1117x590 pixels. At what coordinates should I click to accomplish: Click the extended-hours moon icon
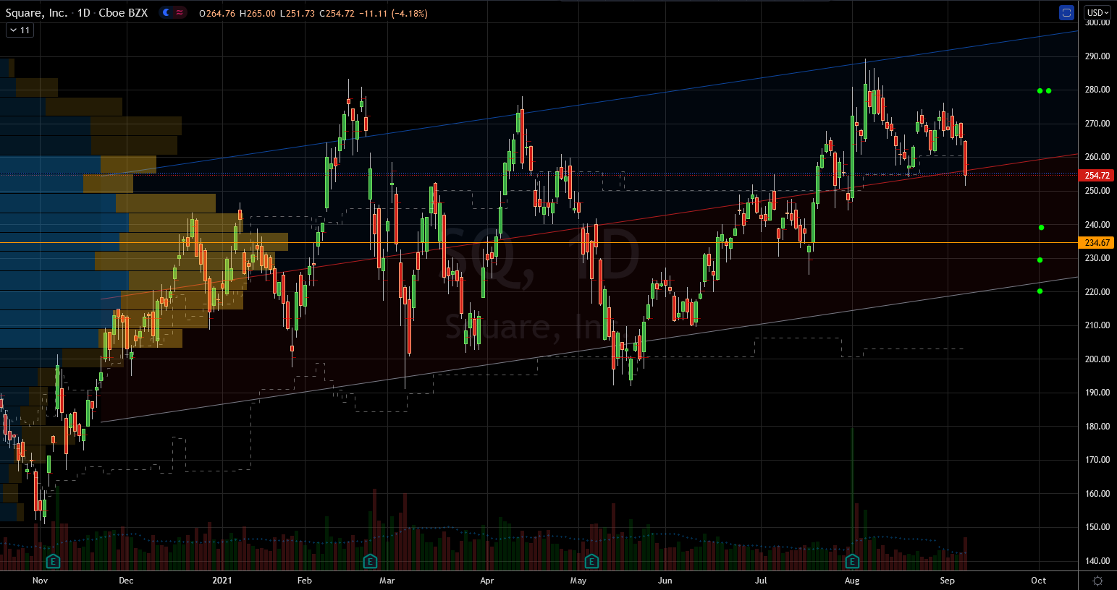point(167,13)
